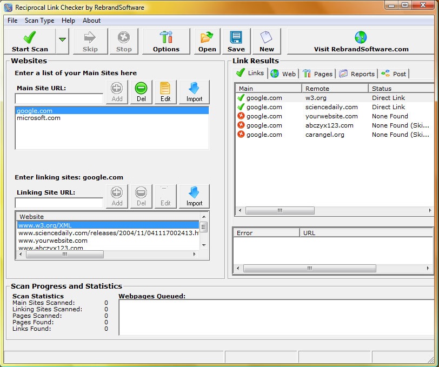Screen dimensions: 439x367
Task: Click the Open folder icon in toolbar
Action: click(x=207, y=42)
